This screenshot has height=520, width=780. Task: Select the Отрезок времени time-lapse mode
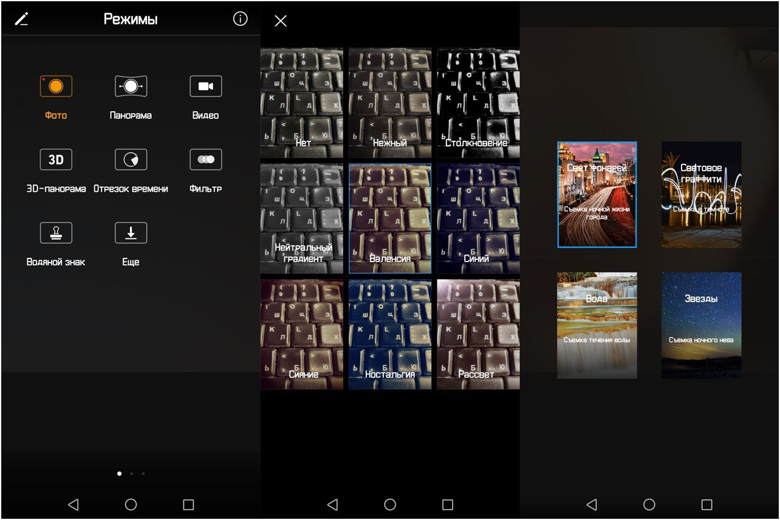point(131,160)
